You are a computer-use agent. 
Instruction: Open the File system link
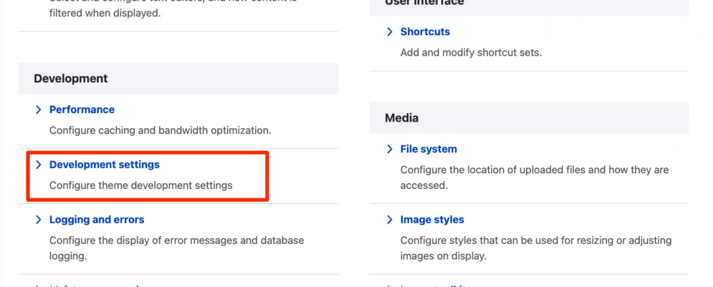tap(429, 149)
